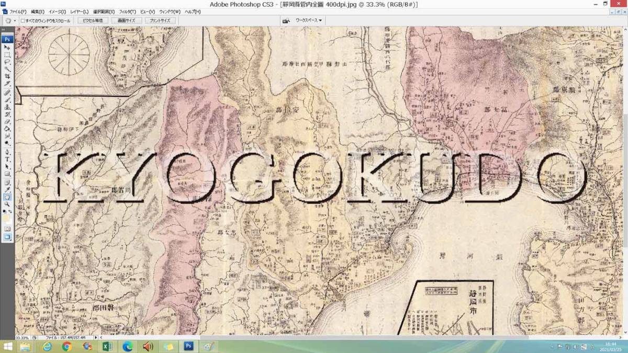Viewport: 628px width, 353px height.
Task: Select the Spot Healing Brush tool
Action: tap(7, 92)
